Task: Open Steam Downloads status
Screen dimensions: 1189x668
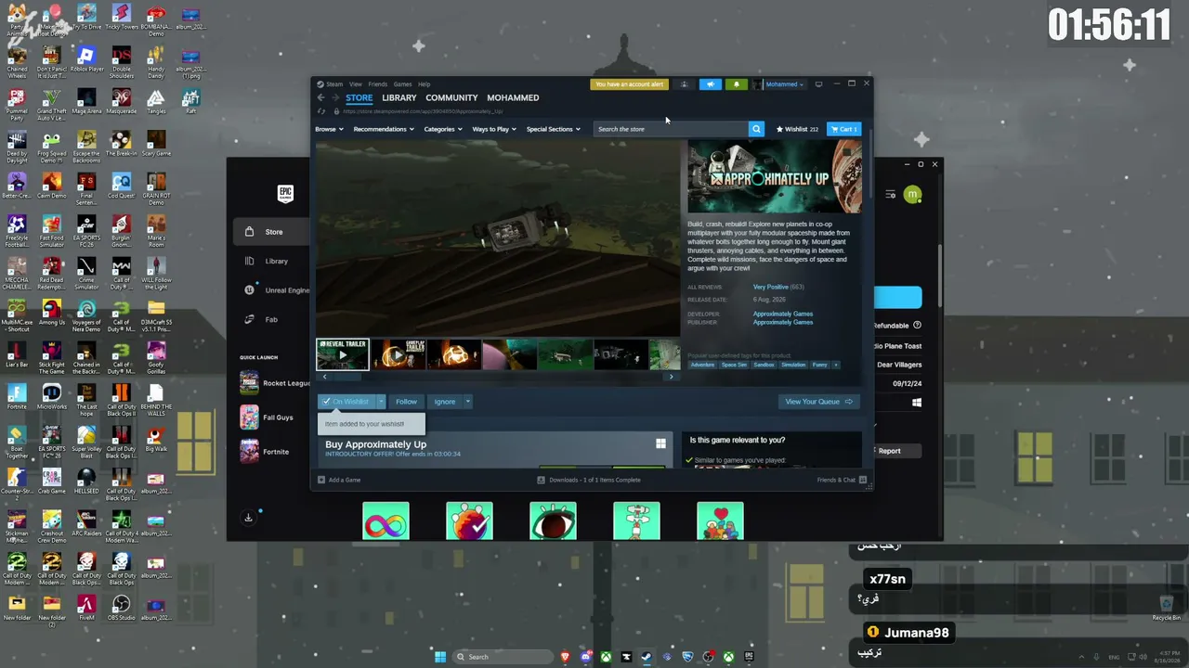Action: pos(589,480)
